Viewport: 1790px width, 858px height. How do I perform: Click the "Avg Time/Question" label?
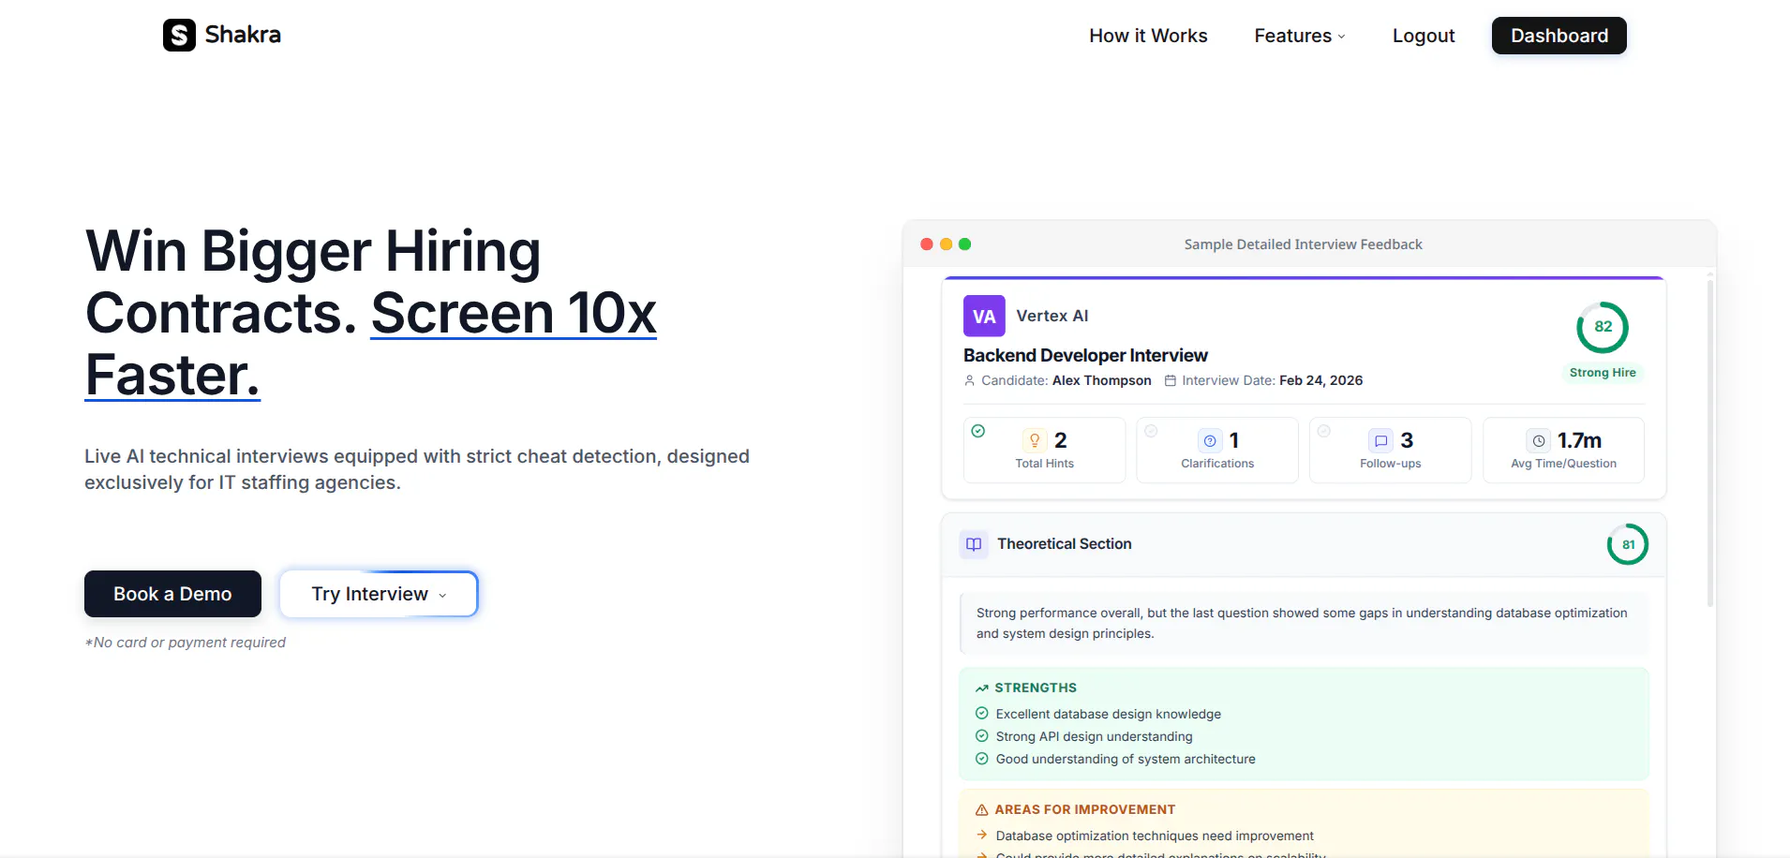coord(1564,464)
